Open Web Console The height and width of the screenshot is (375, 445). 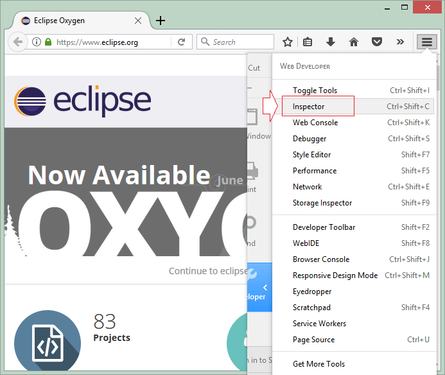pos(354,123)
